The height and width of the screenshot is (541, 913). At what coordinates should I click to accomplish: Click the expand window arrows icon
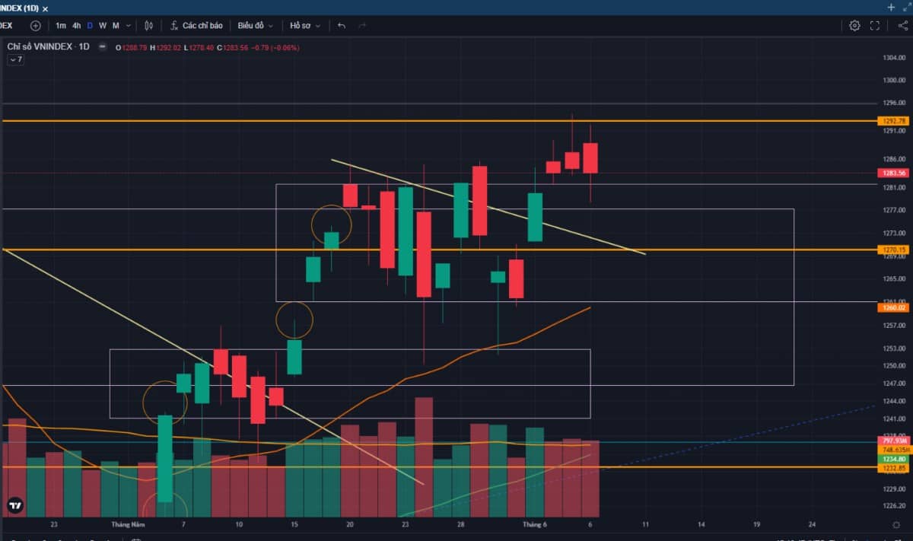908,7
